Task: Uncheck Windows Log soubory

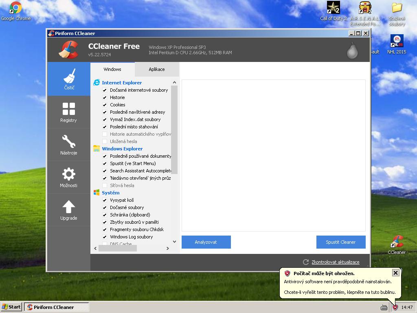Action: click(105, 237)
